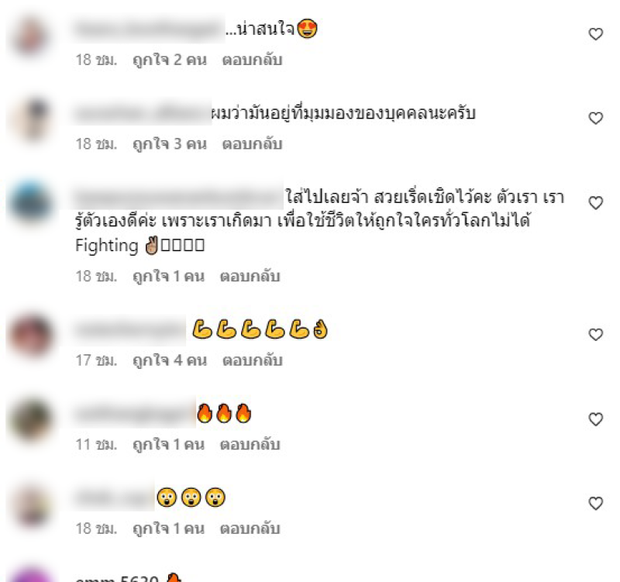620x582 pixels.
Task: Open avatar of the น่าสนใจ commenter
Action: [x=31, y=35]
